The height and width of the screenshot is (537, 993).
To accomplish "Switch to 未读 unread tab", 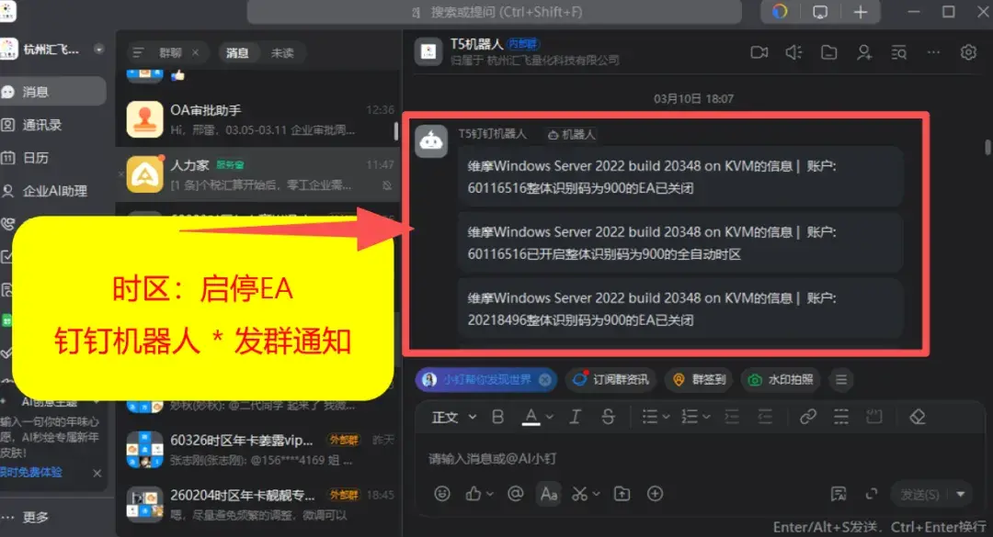I will 282,52.
